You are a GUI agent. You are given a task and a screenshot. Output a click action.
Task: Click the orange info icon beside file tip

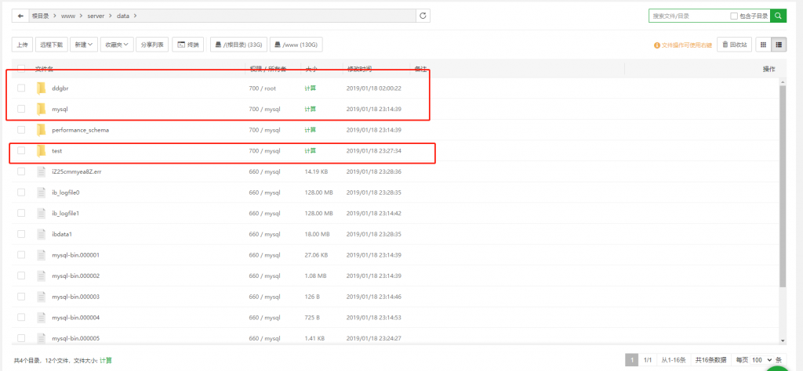[657, 45]
